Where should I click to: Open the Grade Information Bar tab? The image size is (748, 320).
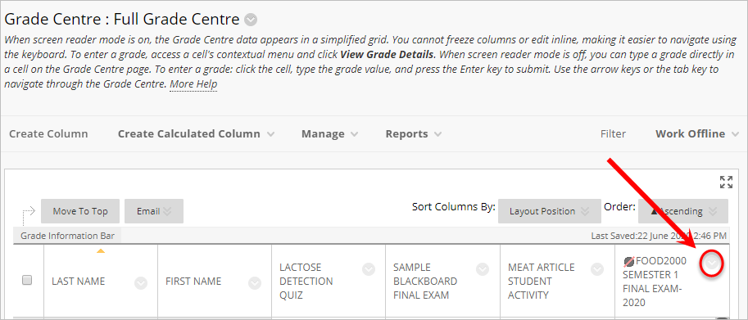67,236
